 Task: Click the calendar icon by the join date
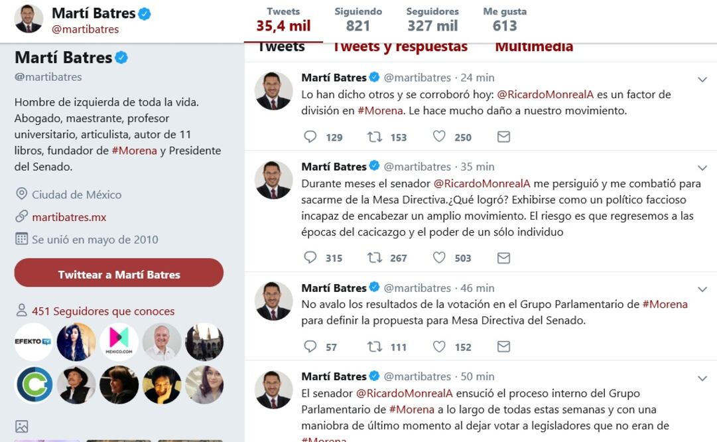click(21, 238)
